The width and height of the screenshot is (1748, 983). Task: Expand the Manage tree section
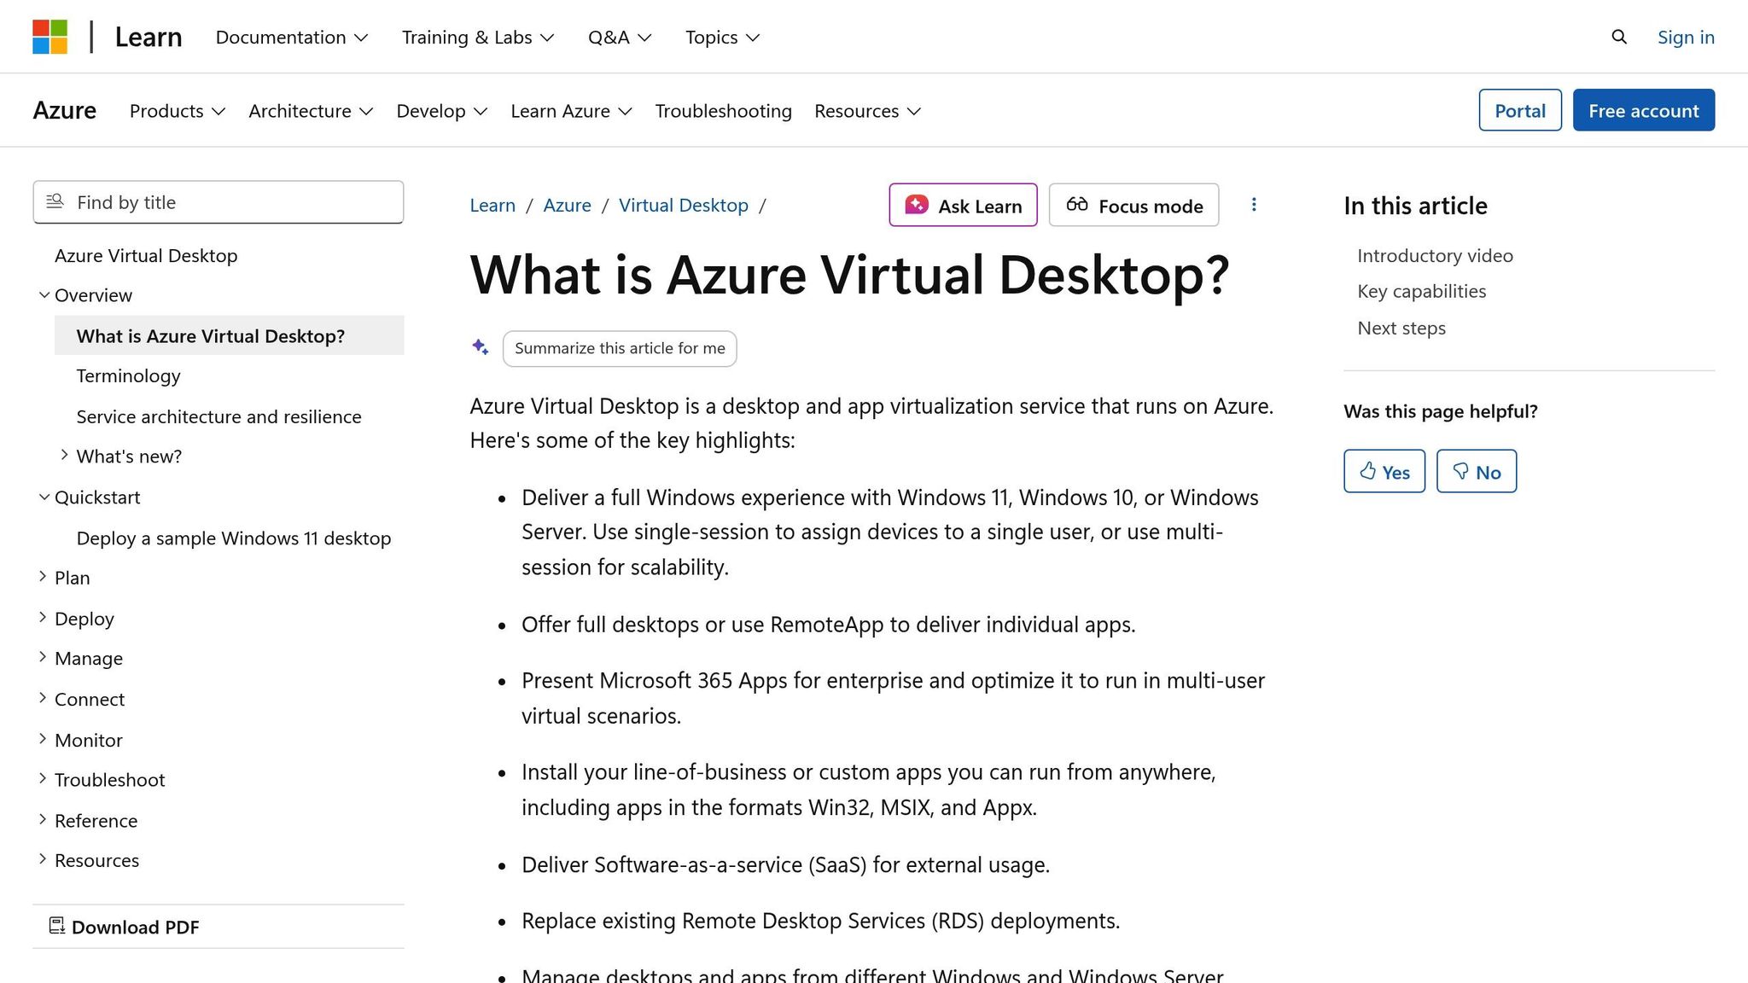tap(80, 659)
